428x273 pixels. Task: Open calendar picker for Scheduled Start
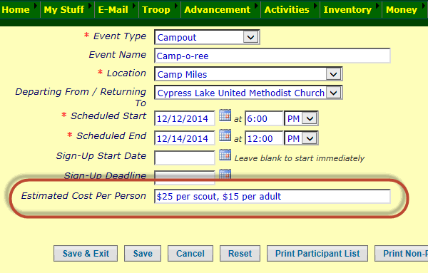pyautogui.click(x=225, y=115)
